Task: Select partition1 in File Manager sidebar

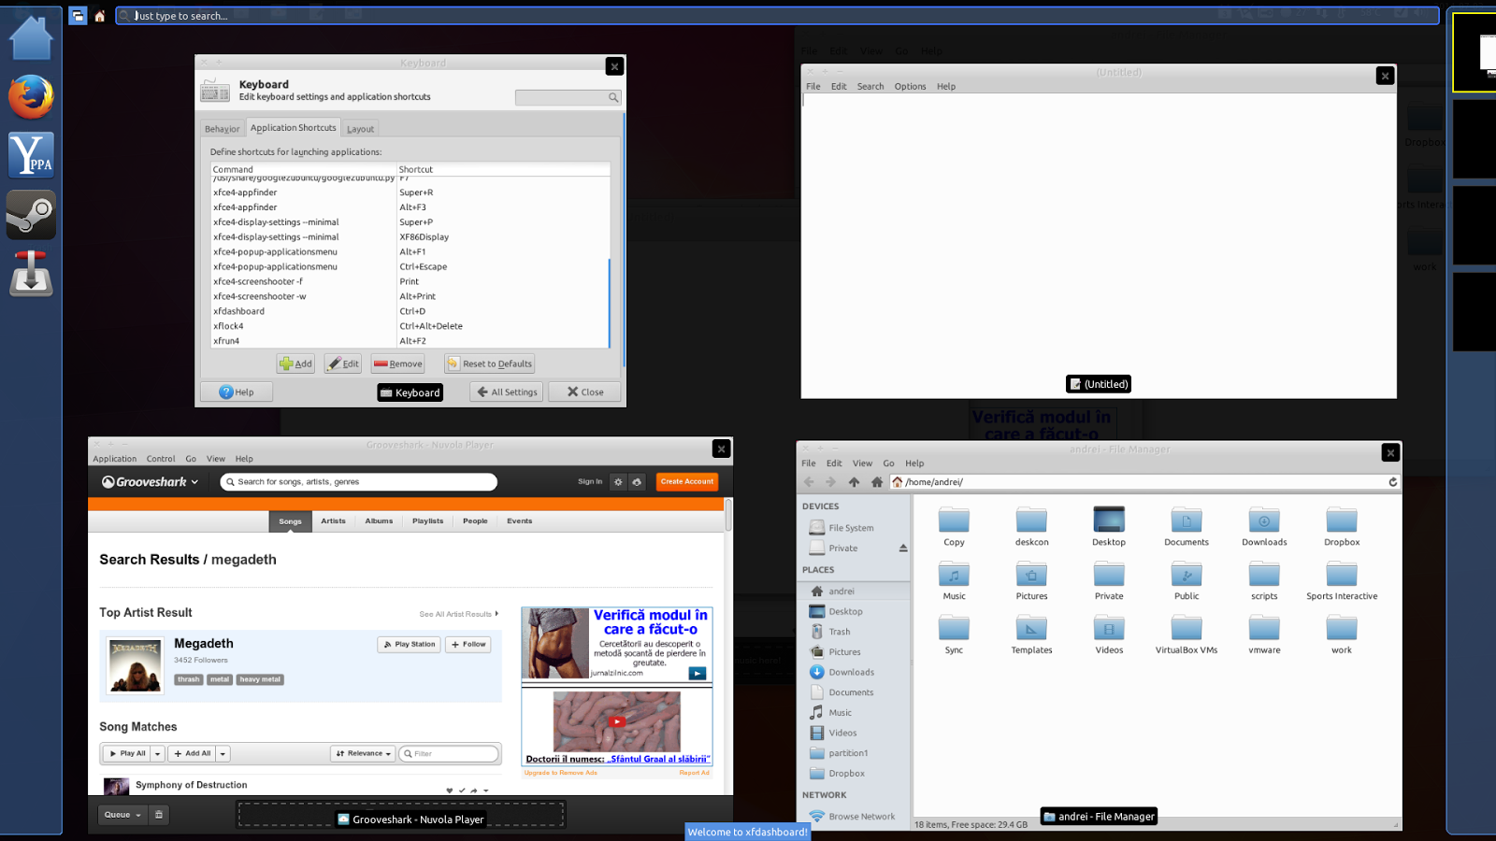Action: click(848, 754)
